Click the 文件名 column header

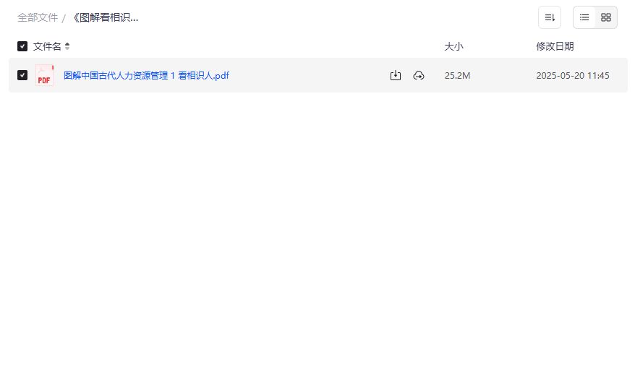pyautogui.click(x=47, y=46)
